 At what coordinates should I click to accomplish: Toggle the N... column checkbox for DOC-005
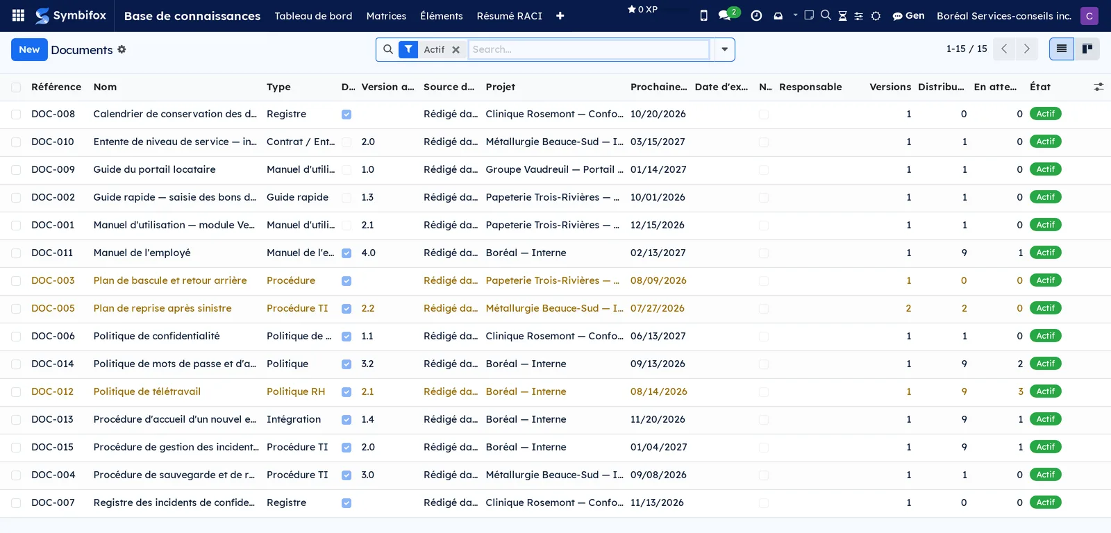click(764, 309)
